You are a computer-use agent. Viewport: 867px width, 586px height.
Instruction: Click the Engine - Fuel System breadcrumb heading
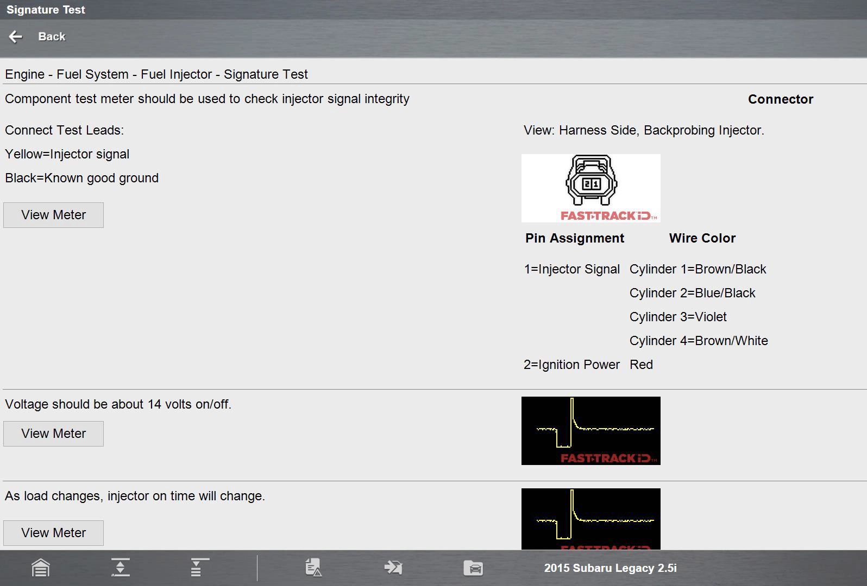(156, 74)
